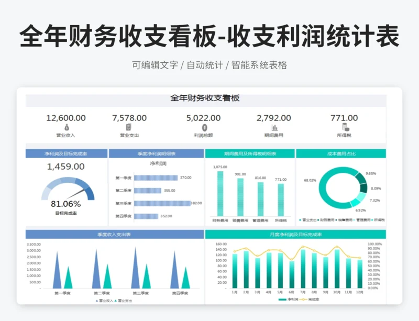Click the 100.00% right axis label
Screen dimensions: 419x321
(x=374, y=244)
